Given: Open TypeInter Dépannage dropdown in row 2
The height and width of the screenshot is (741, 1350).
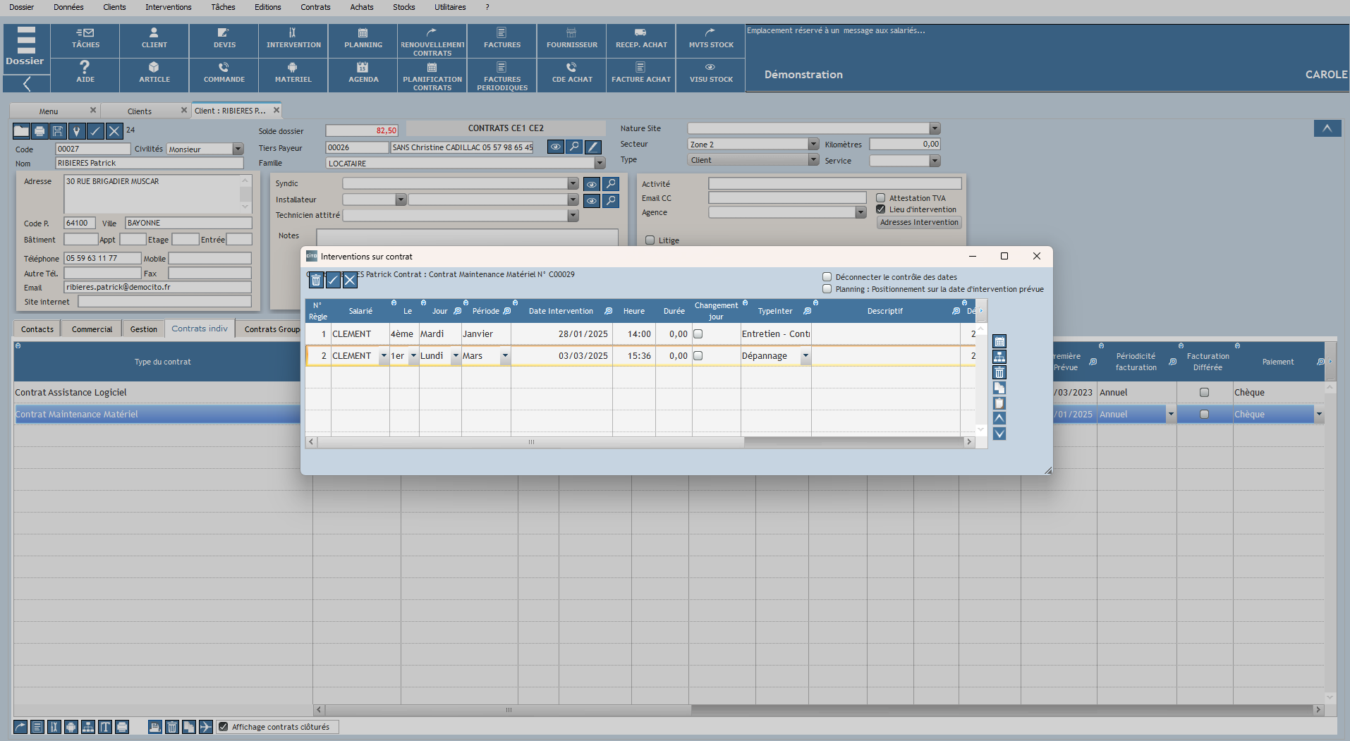Looking at the screenshot, I should pyautogui.click(x=805, y=356).
